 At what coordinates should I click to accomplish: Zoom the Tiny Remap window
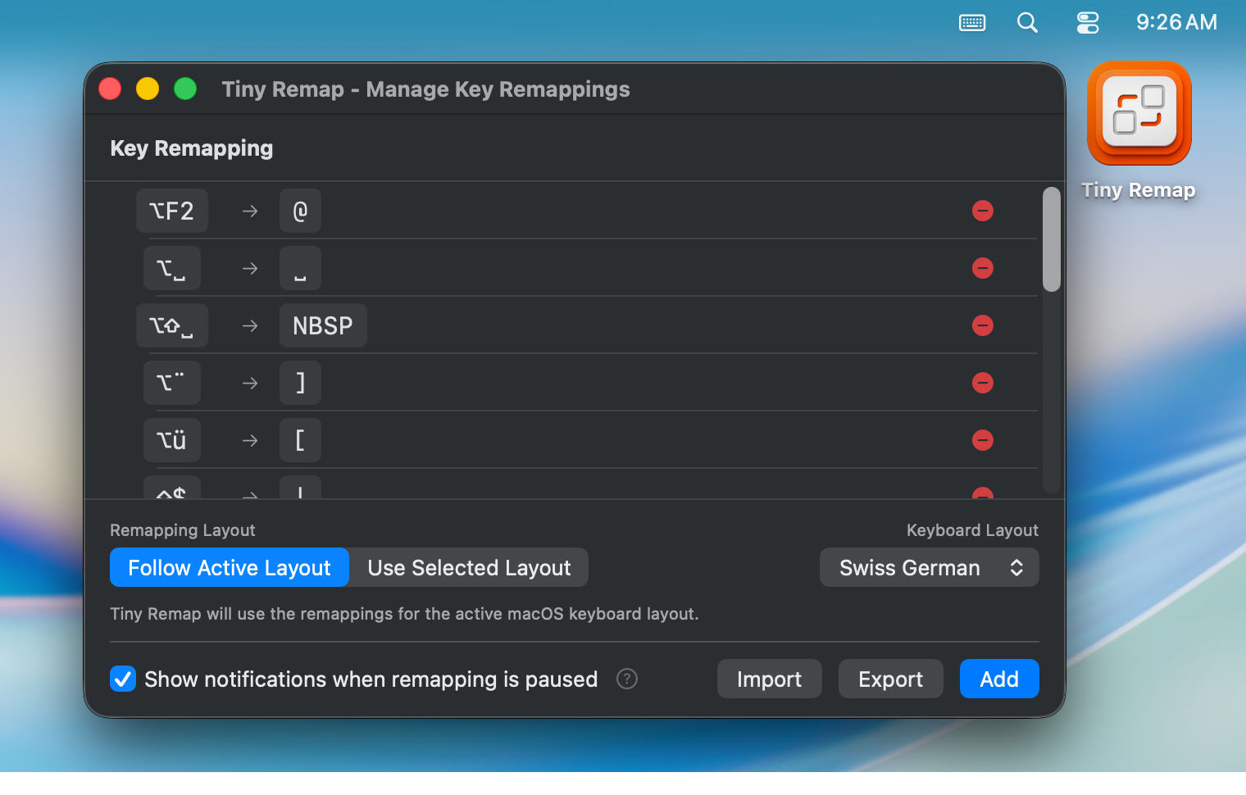click(185, 89)
